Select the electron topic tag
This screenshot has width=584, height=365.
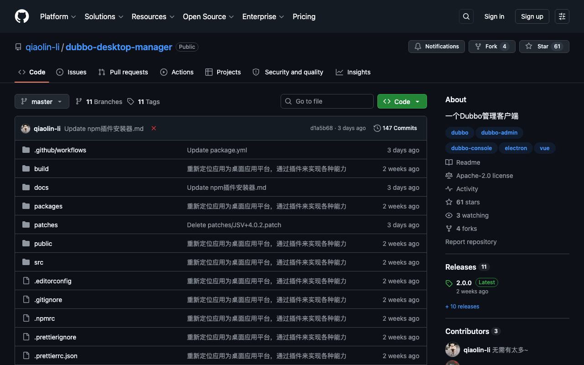coord(516,148)
